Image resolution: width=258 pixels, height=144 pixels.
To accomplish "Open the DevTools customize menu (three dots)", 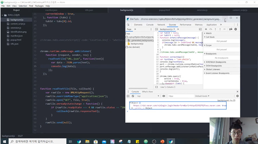I will [x=237, y=25].
